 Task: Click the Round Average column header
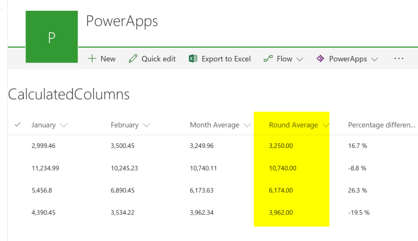tap(293, 125)
